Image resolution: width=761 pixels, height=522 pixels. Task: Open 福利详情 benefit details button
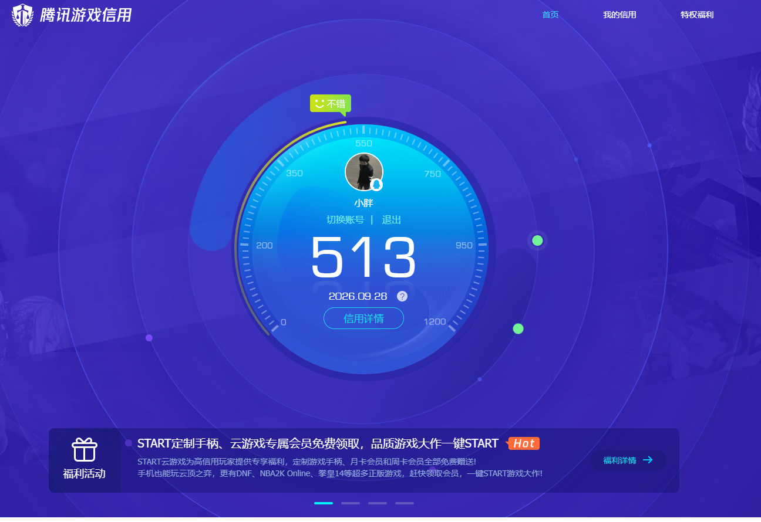coord(628,460)
